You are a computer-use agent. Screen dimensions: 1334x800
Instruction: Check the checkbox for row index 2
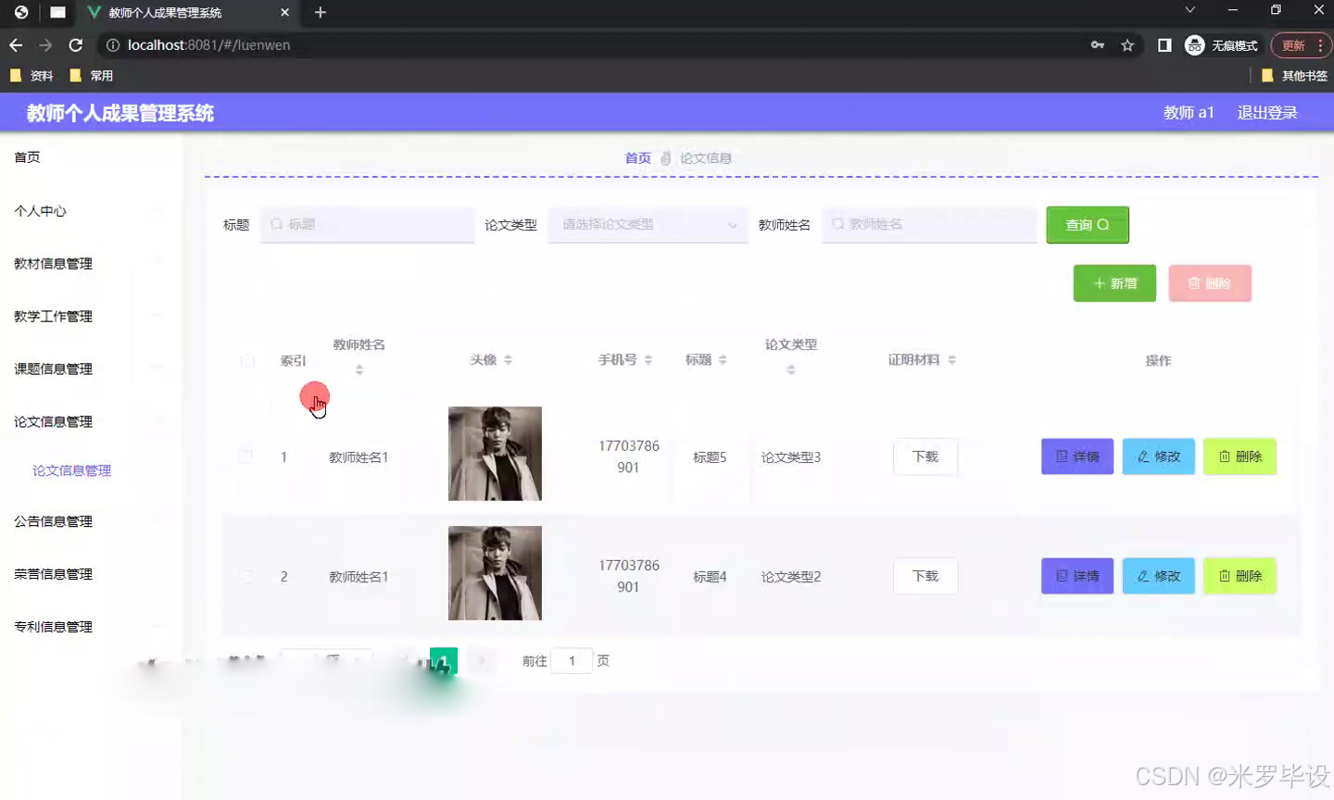(x=247, y=576)
